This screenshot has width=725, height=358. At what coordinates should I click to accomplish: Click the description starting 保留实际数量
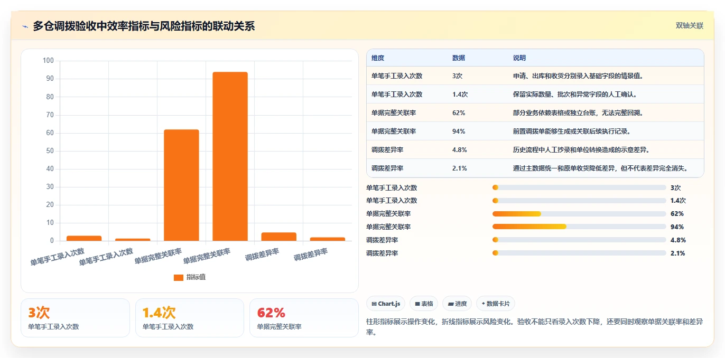(x=575, y=95)
